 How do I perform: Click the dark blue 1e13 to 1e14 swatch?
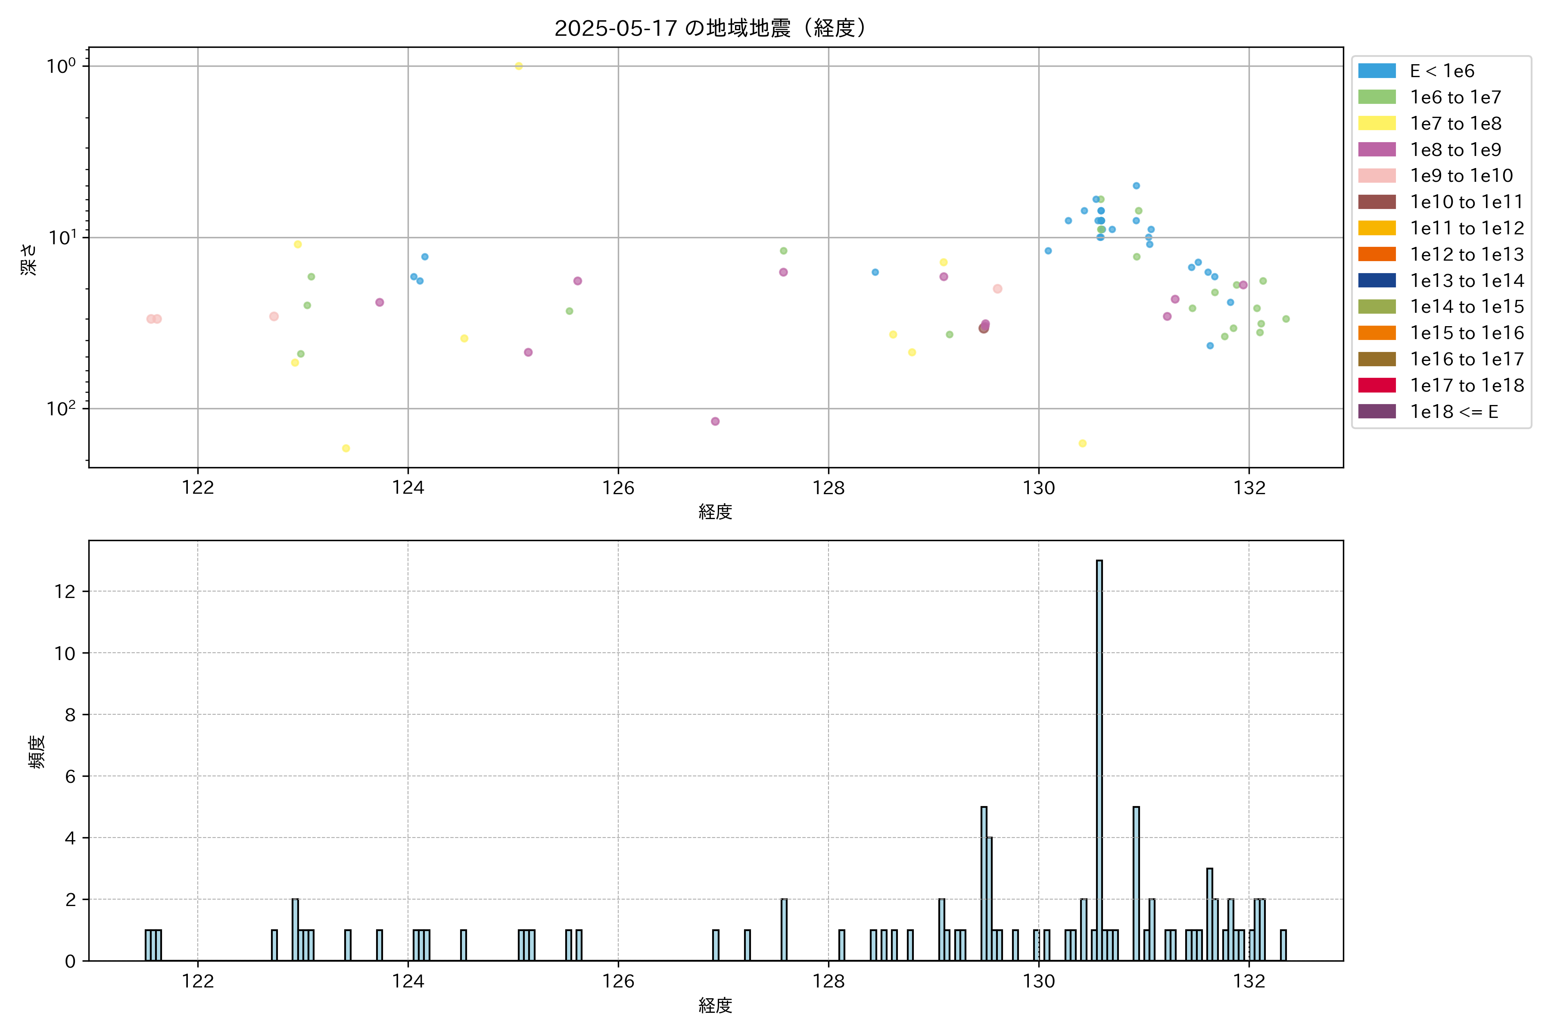(1376, 280)
